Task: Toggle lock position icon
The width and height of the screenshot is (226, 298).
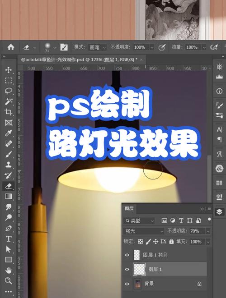Action: [x=155, y=242]
